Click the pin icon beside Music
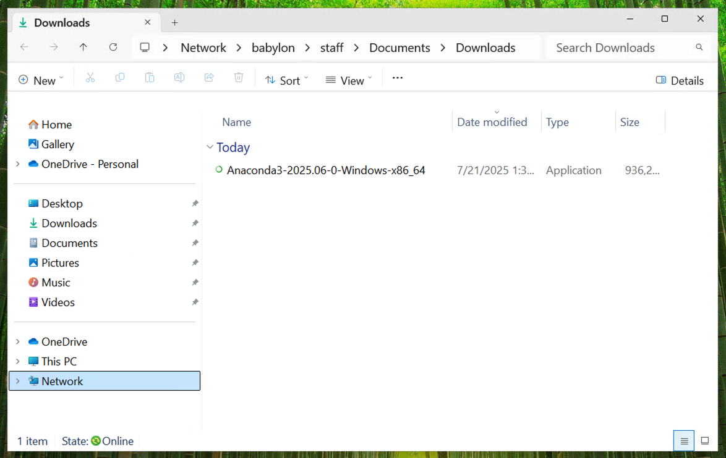Screen dimensions: 726x458 pyautogui.click(x=195, y=282)
